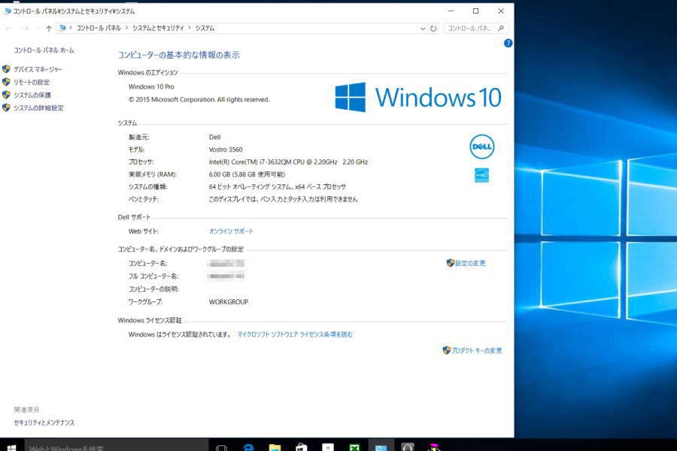
Task: Click the shield icon beside システムの保護
Action: (6, 95)
